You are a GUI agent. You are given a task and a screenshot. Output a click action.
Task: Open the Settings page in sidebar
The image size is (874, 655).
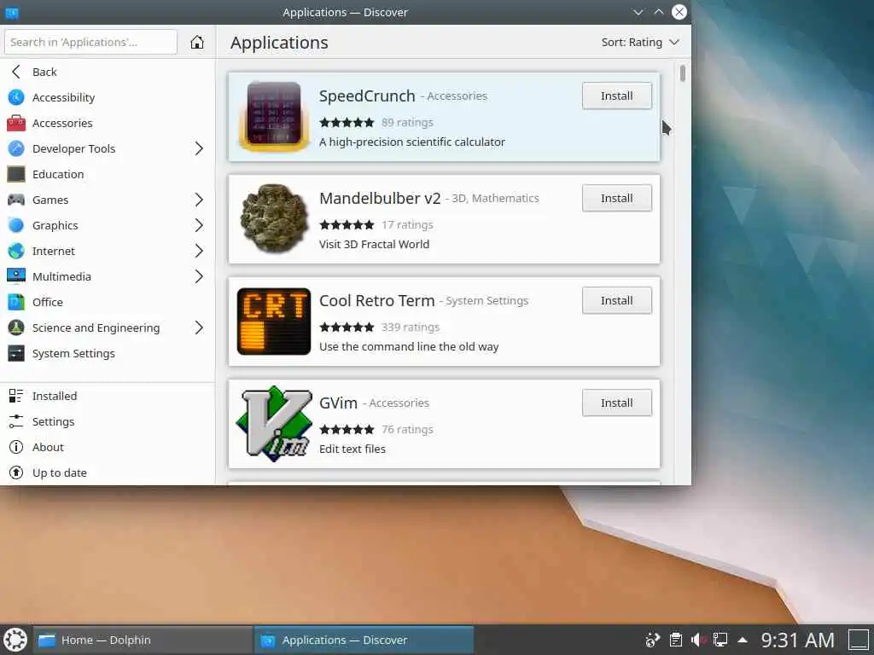pos(107,421)
